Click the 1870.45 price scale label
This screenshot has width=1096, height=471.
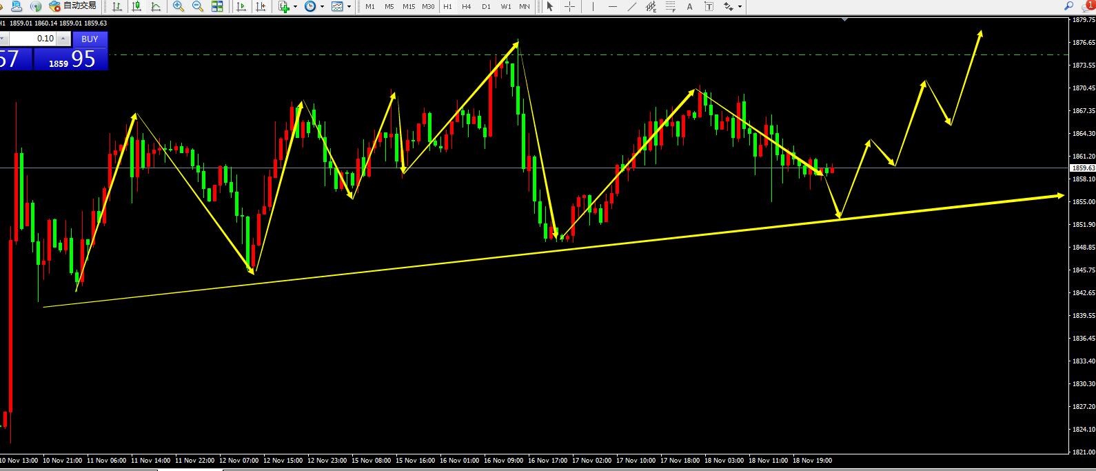tap(1084, 88)
